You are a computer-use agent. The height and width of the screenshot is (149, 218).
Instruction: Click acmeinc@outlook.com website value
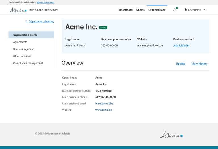click(150, 45)
